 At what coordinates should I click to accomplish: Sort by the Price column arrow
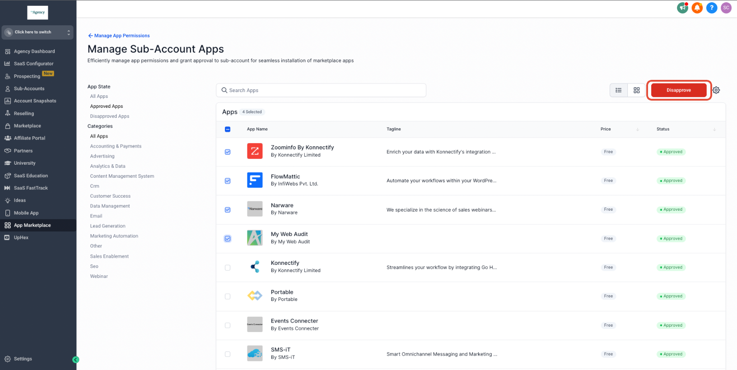[x=638, y=129]
